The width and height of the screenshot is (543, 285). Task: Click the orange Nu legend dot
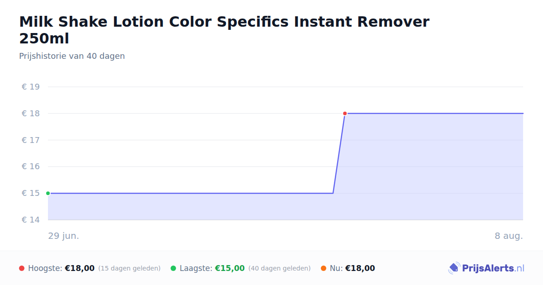pos(324,268)
